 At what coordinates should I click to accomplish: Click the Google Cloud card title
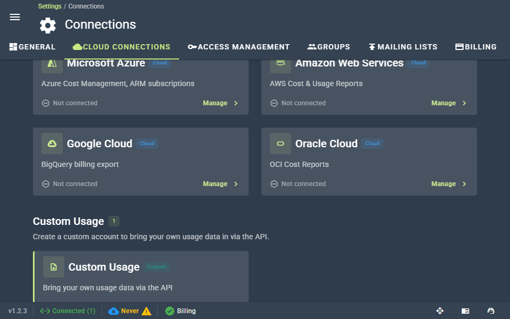pyautogui.click(x=99, y=144)
